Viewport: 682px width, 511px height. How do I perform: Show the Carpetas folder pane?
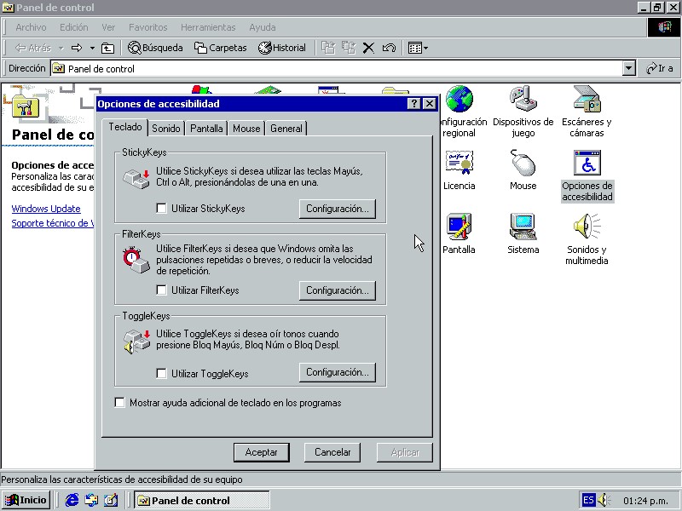tap(221, 48)
